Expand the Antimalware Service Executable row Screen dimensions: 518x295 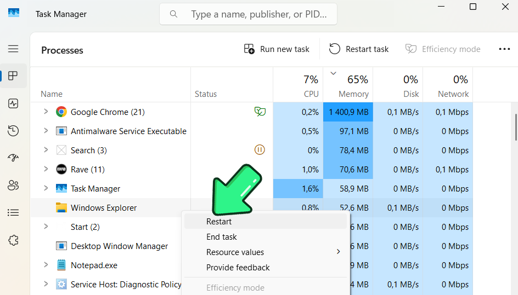pyautogui.click(x=46, y=131)
